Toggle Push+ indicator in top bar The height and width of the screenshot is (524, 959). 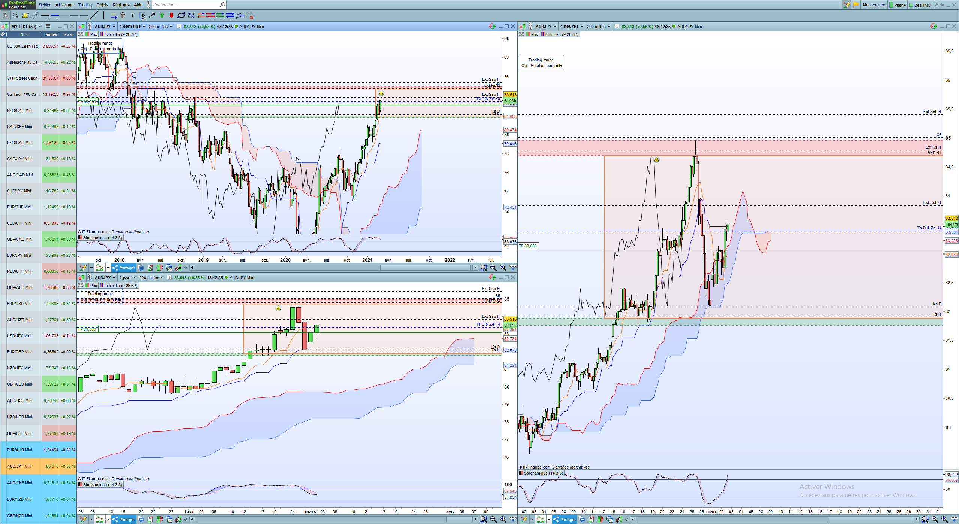(x=897, y=5)
